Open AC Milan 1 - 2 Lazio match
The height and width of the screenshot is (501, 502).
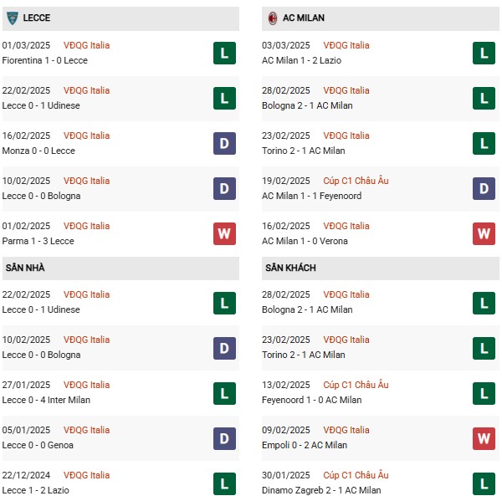(301, 60)
